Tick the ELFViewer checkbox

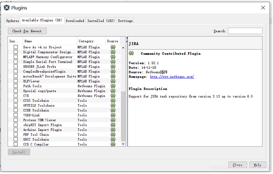pos(16,81)
